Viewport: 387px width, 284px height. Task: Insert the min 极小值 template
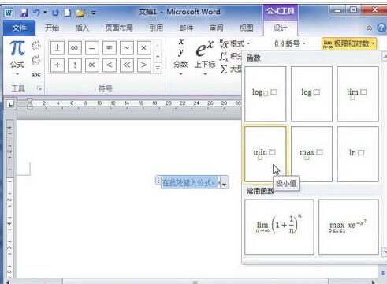265,154
